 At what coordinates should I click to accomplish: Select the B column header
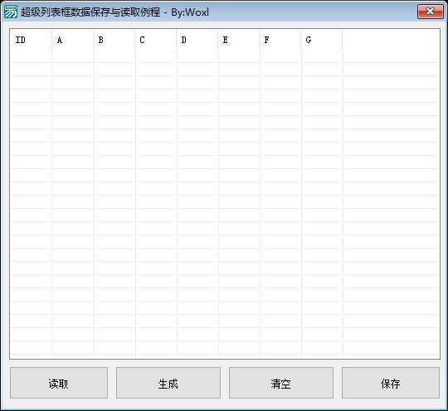click(114, 40)
